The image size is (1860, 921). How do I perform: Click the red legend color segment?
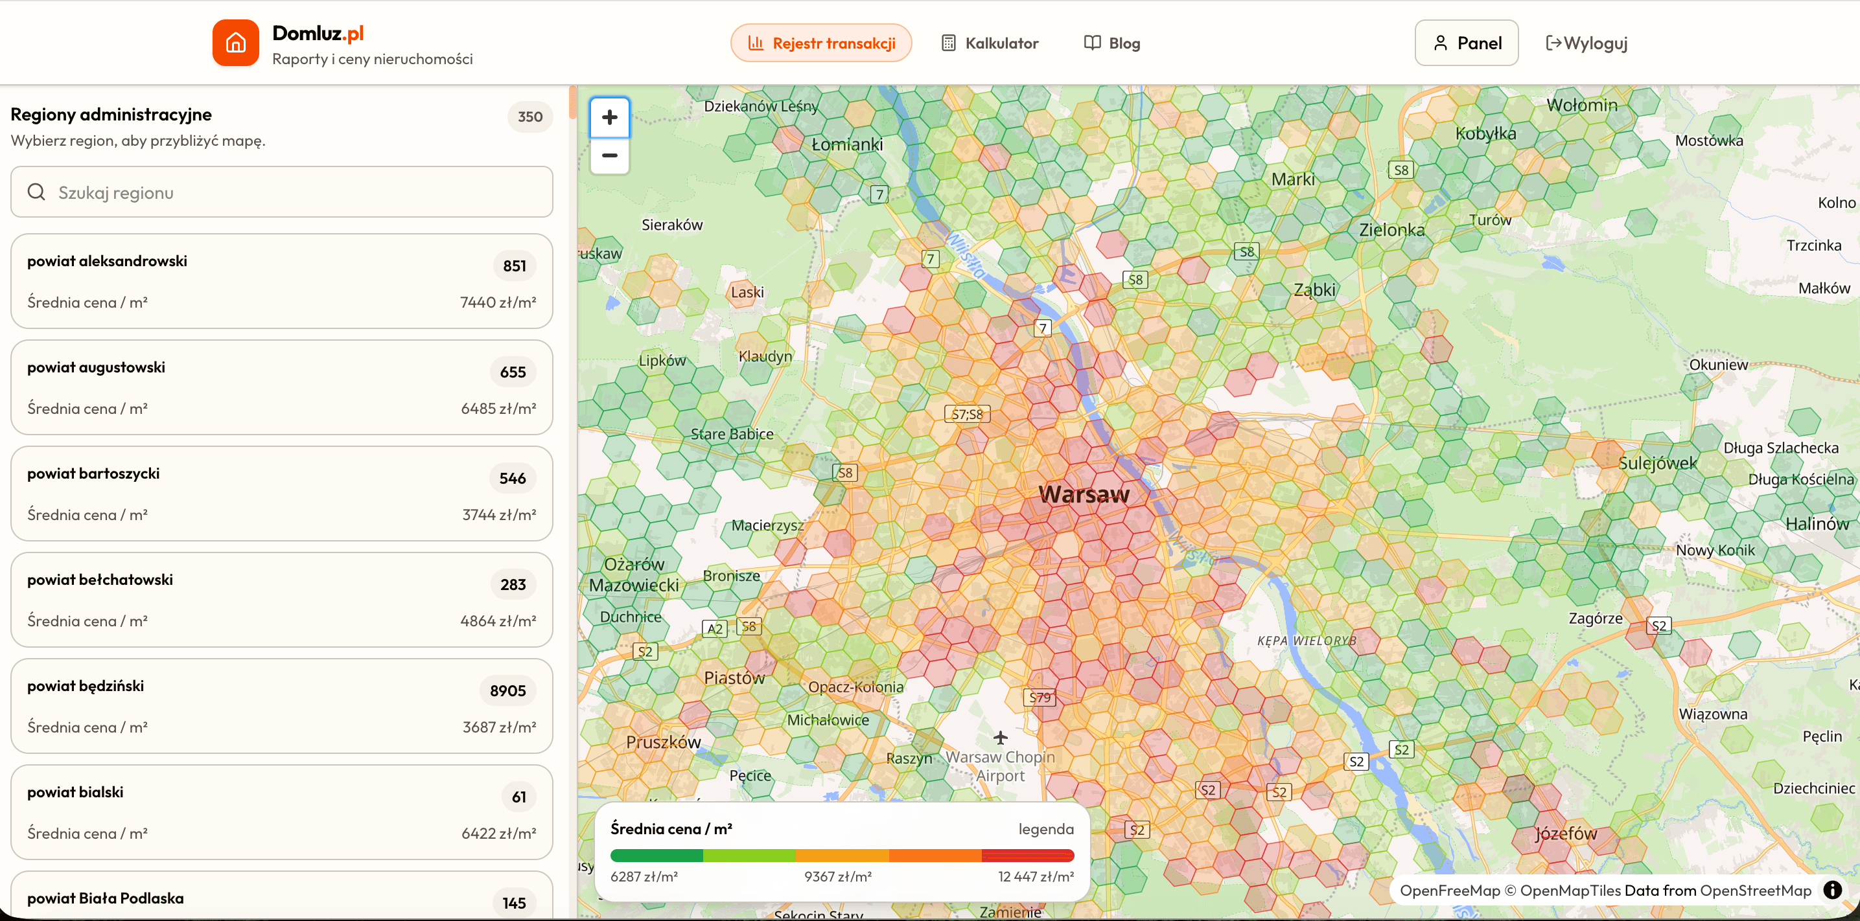tap(1029, 856)
